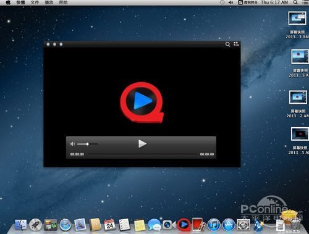Open the Apple menu
The image size is (309, 234).
8,2
